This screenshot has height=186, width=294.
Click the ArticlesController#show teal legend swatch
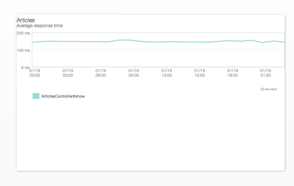click(x=36, y=96)
